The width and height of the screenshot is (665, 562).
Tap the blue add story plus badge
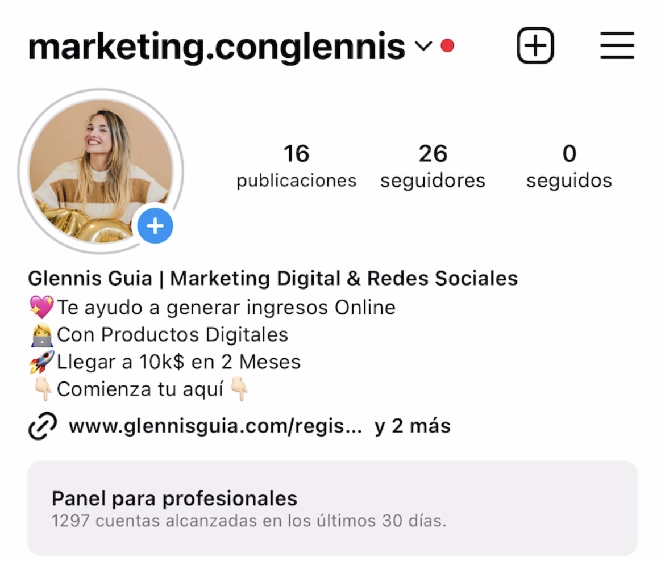(155, 226)
